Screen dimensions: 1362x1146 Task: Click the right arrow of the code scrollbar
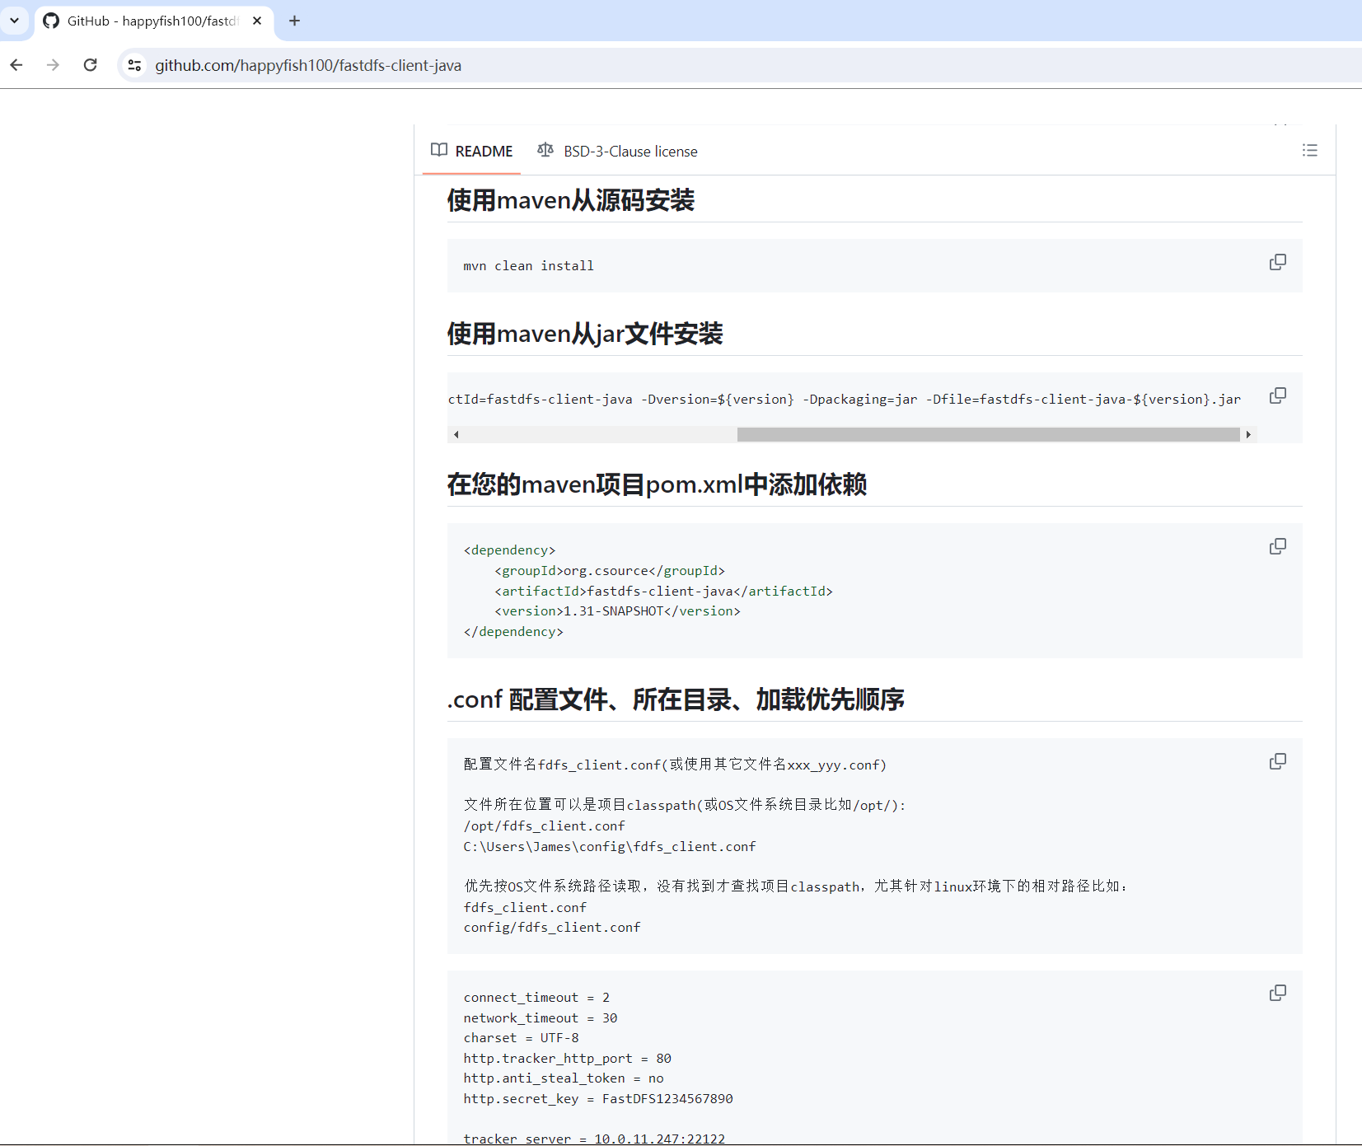pyautogui.click(x=1249, y=434)
